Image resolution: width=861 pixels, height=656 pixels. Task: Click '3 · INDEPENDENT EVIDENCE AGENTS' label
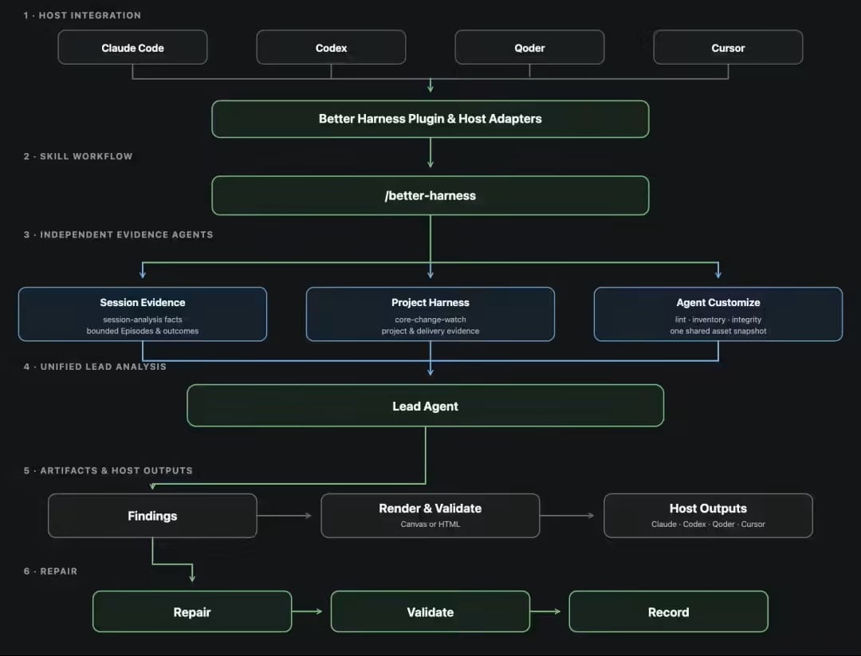(118, 234)
